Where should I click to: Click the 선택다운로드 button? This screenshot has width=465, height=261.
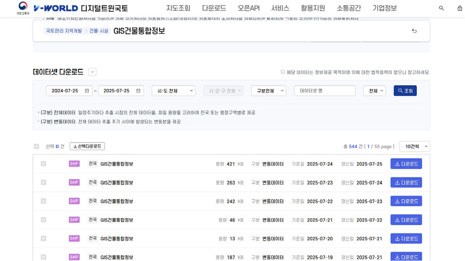tap(87, 147)
